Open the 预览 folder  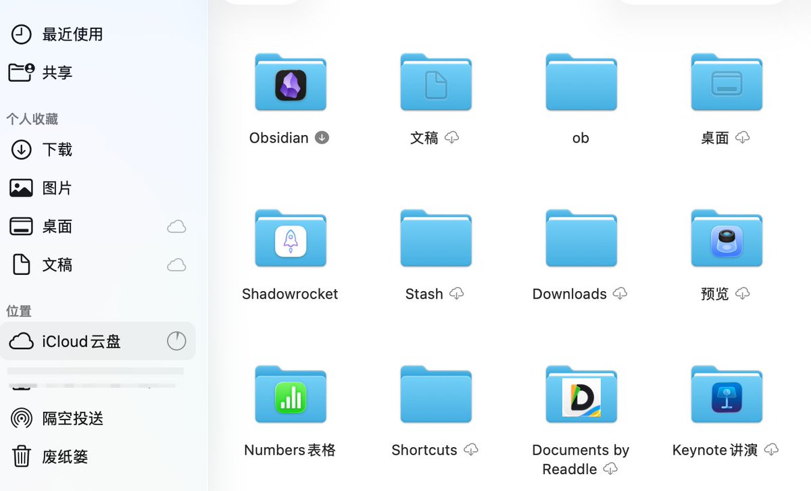(727, 238)
